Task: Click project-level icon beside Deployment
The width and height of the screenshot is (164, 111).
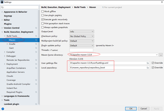Action: pyautogui.click(x=36, y=64)
